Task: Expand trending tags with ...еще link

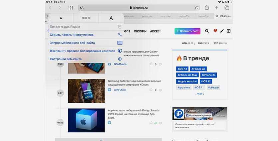Action: click(199, 93)
